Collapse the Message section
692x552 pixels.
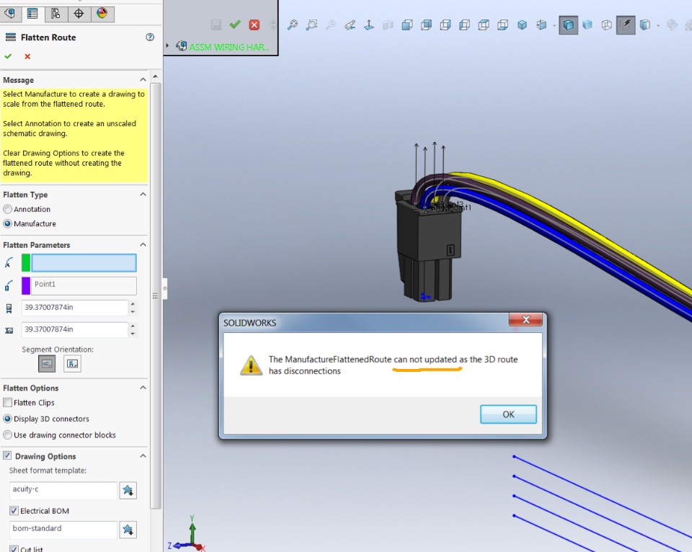(x=143, y=80)
